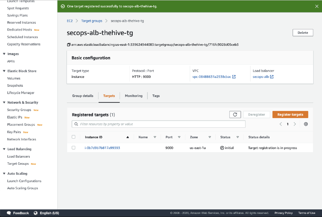The width and height of the screenshot is (322, 217).
Task: Copy the target group ARN icon
Action: (69, 45)
